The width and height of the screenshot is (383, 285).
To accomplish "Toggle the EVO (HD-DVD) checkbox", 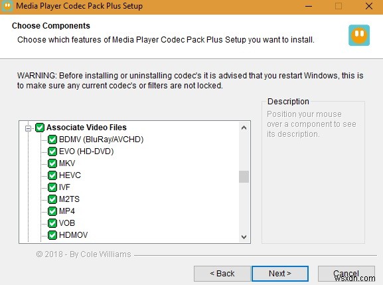I will point(52,151).
